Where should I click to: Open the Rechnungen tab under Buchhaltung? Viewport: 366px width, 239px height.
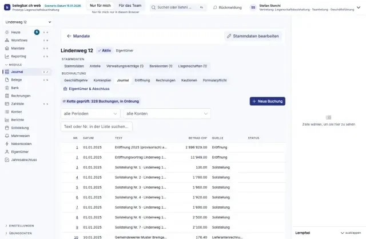165,80
